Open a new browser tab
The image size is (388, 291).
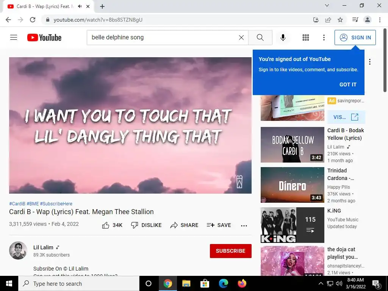[x=102, y=6]
